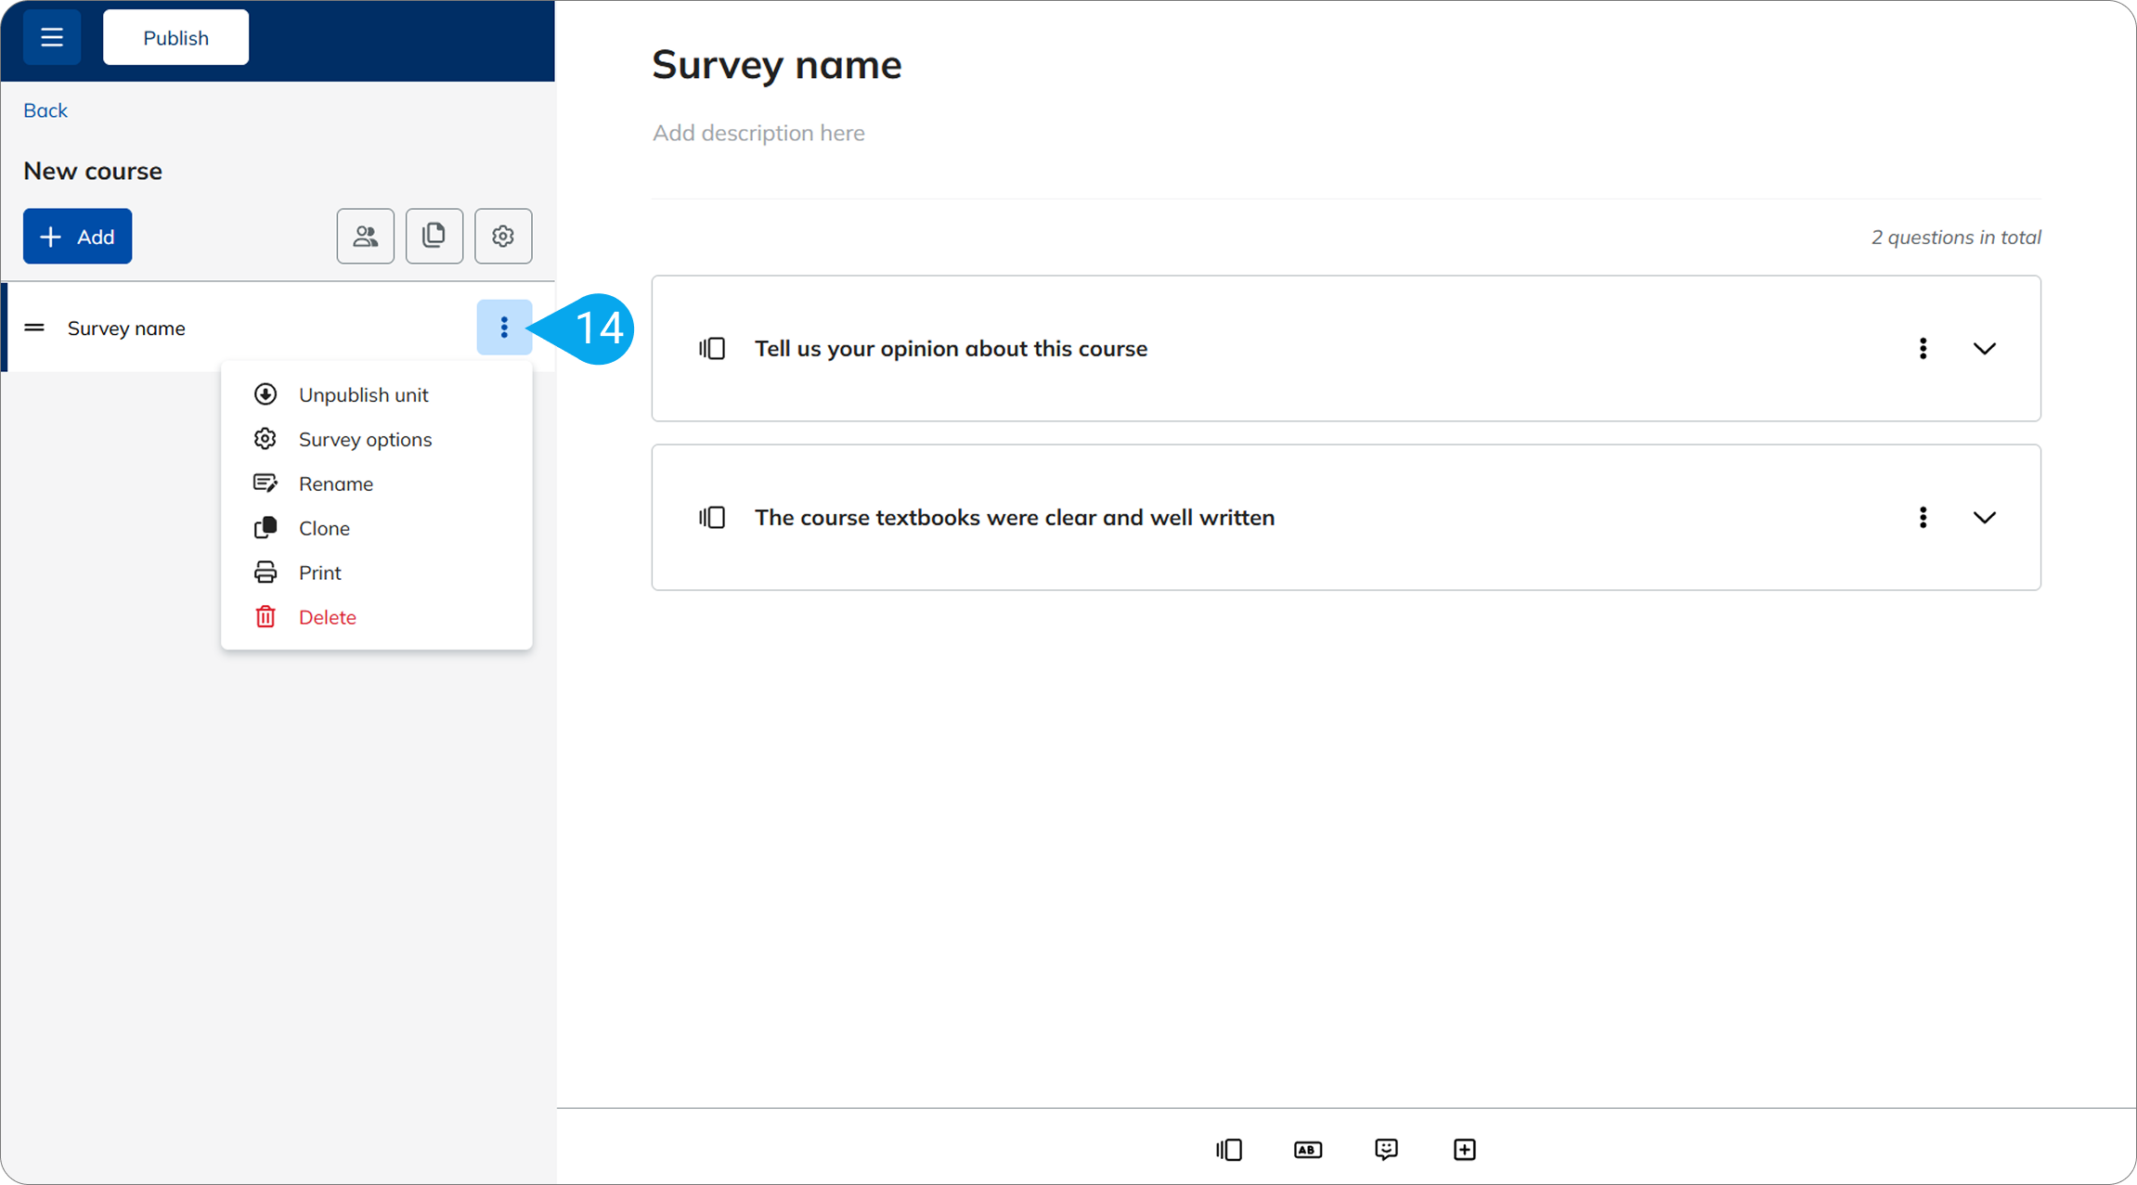Image resolution: width=2137 pixels, height=1185 pixels.
Task: Click the Back link
Action: click(45, 110)
